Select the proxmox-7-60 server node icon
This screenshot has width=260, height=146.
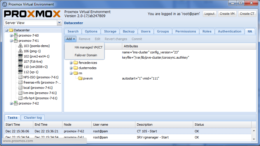tap(16, 35)
